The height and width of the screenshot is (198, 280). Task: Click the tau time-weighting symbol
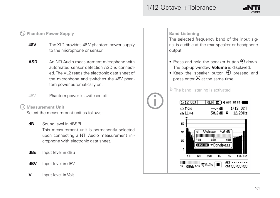click(203, 165)
